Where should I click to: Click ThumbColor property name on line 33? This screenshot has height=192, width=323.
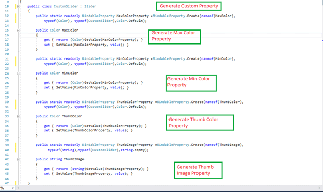[72, 116]
